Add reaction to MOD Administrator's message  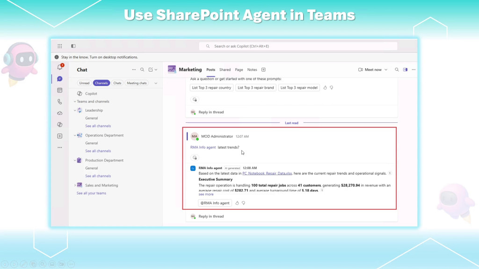coord(195,158)
